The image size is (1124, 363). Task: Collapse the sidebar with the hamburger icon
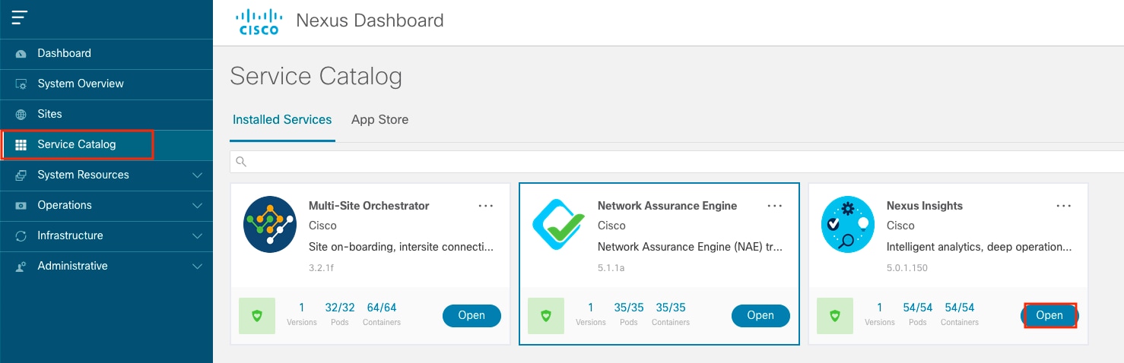click(x=20, y=18)
